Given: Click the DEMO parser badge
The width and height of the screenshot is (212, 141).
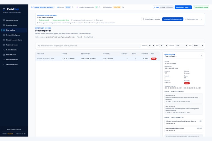Looking at the screenshot, I should pos(68,7).
